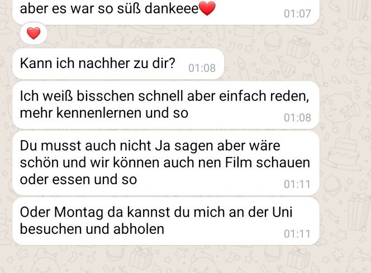Screen dimensions: 371x273
Task: Tap the word 'Montag' in last message
Action: point(79,212)
